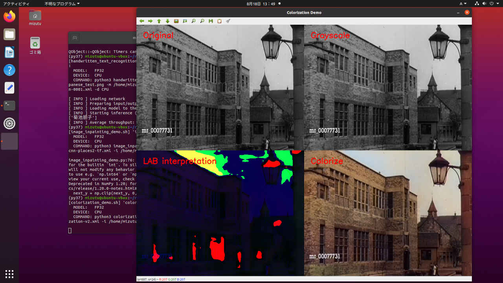The width and height of the screenshot is (503, 283).
Task: Expand the input source 'A' dropdown
Action: pyautogui.click(x=463, y=4)
